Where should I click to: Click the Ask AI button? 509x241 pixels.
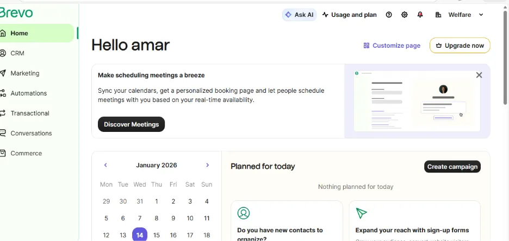tap(299, 15)
